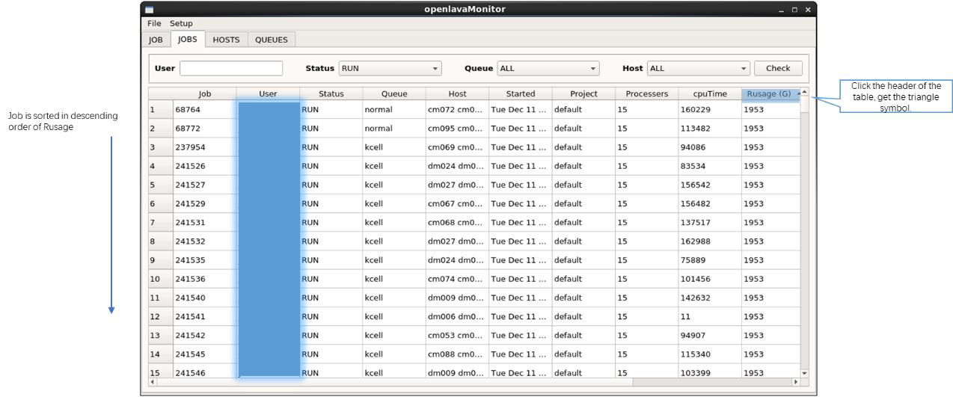Screen dimensions: 953x397
Task: Click job 237954 in the table
Action: pyautogui.click(x=205, y=147)
